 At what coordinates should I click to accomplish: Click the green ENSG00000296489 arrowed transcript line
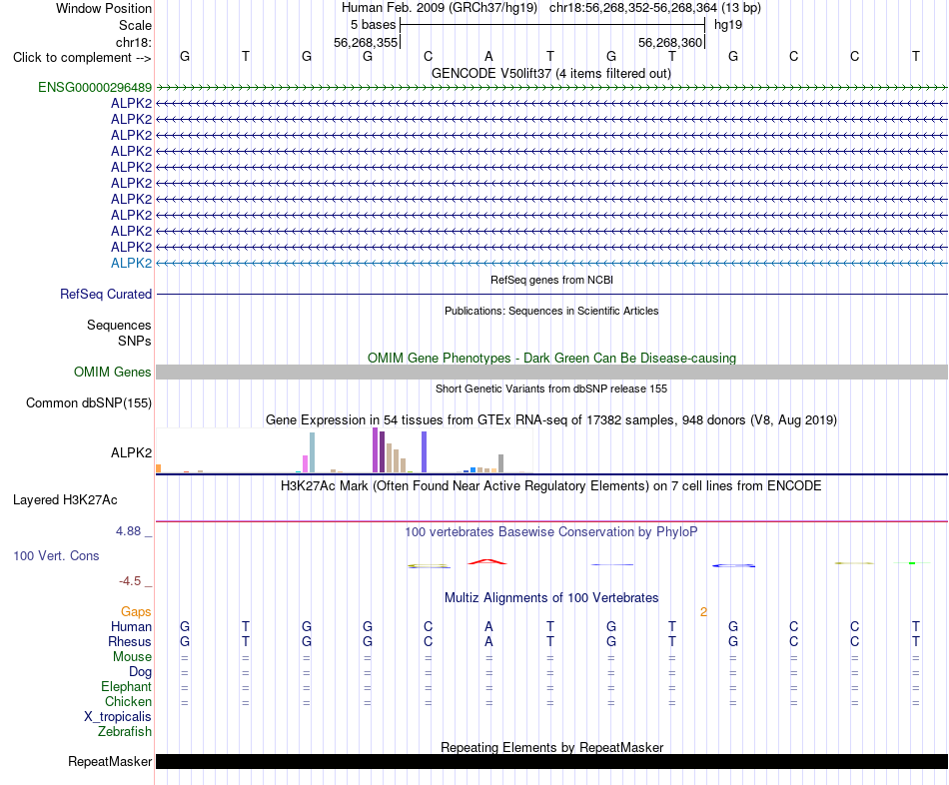point(551,87)
